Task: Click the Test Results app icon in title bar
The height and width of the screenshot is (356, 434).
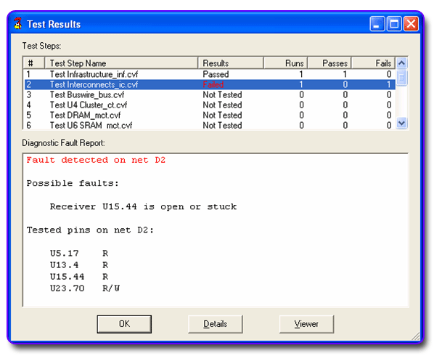Action: pyautogui.click(x=18, y=24)
